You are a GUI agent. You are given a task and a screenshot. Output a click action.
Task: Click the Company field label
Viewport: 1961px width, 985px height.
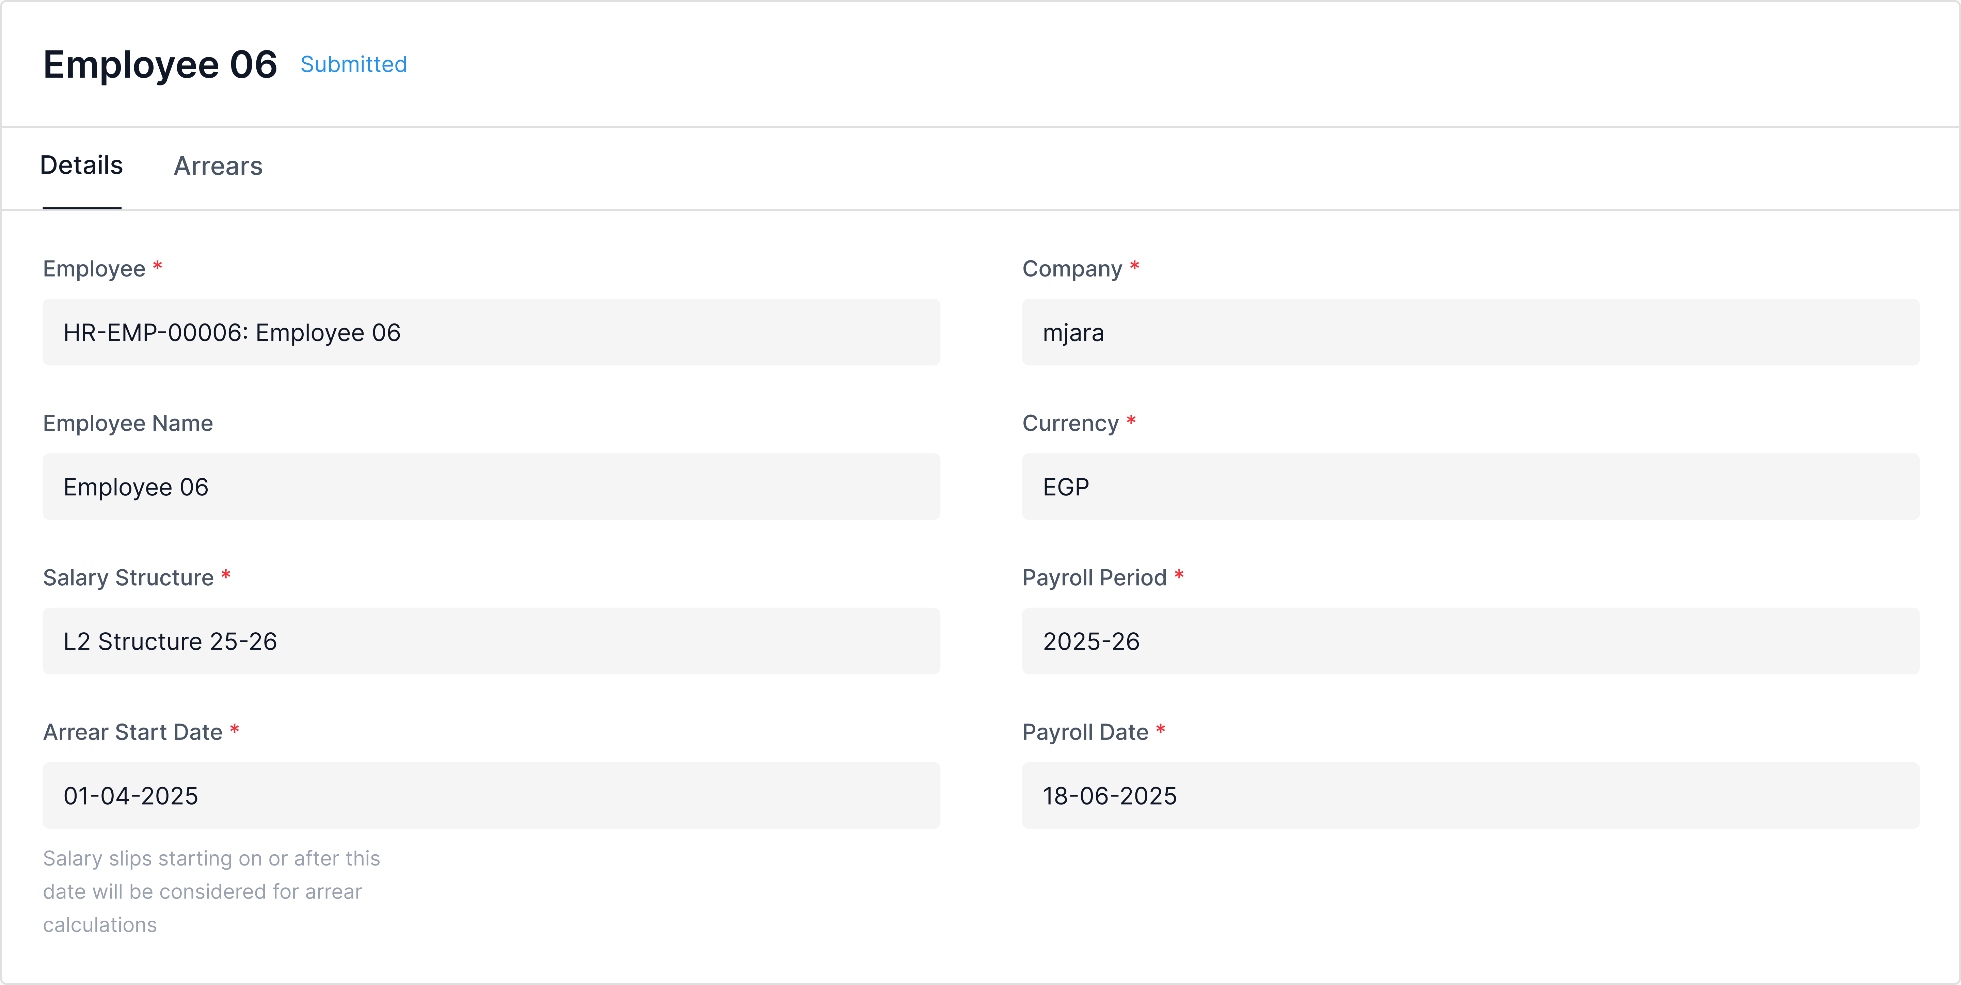1071,269
